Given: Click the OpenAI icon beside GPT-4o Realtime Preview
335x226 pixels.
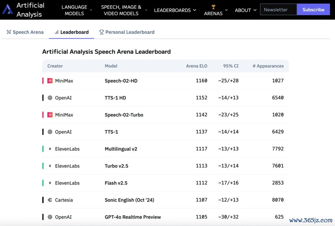Looking at the screenshot, I should (50, 217).
